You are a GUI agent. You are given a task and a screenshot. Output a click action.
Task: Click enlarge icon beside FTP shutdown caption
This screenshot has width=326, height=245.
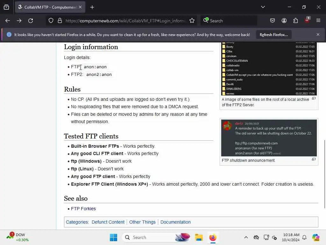tap(314, 159)
